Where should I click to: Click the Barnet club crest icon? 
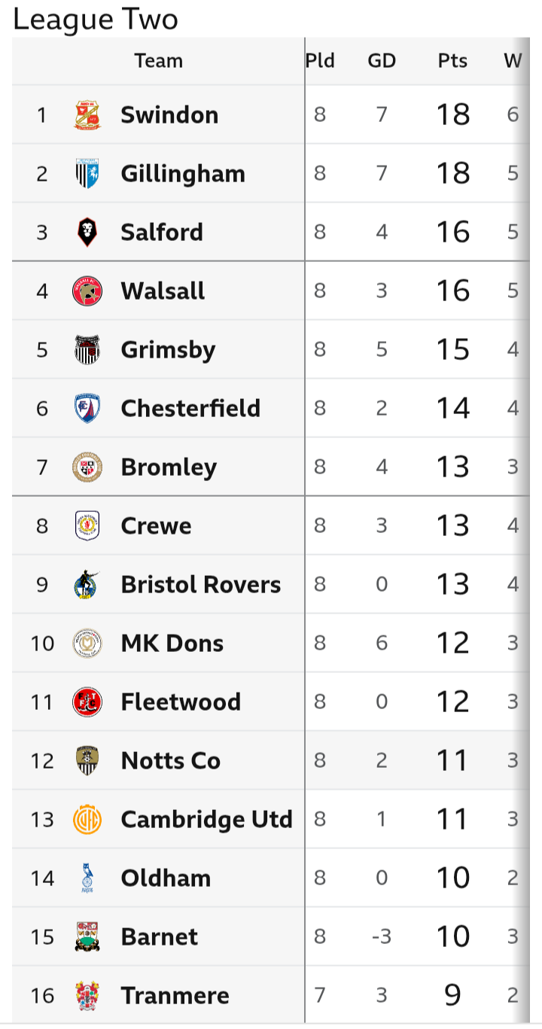pos(87,936)
